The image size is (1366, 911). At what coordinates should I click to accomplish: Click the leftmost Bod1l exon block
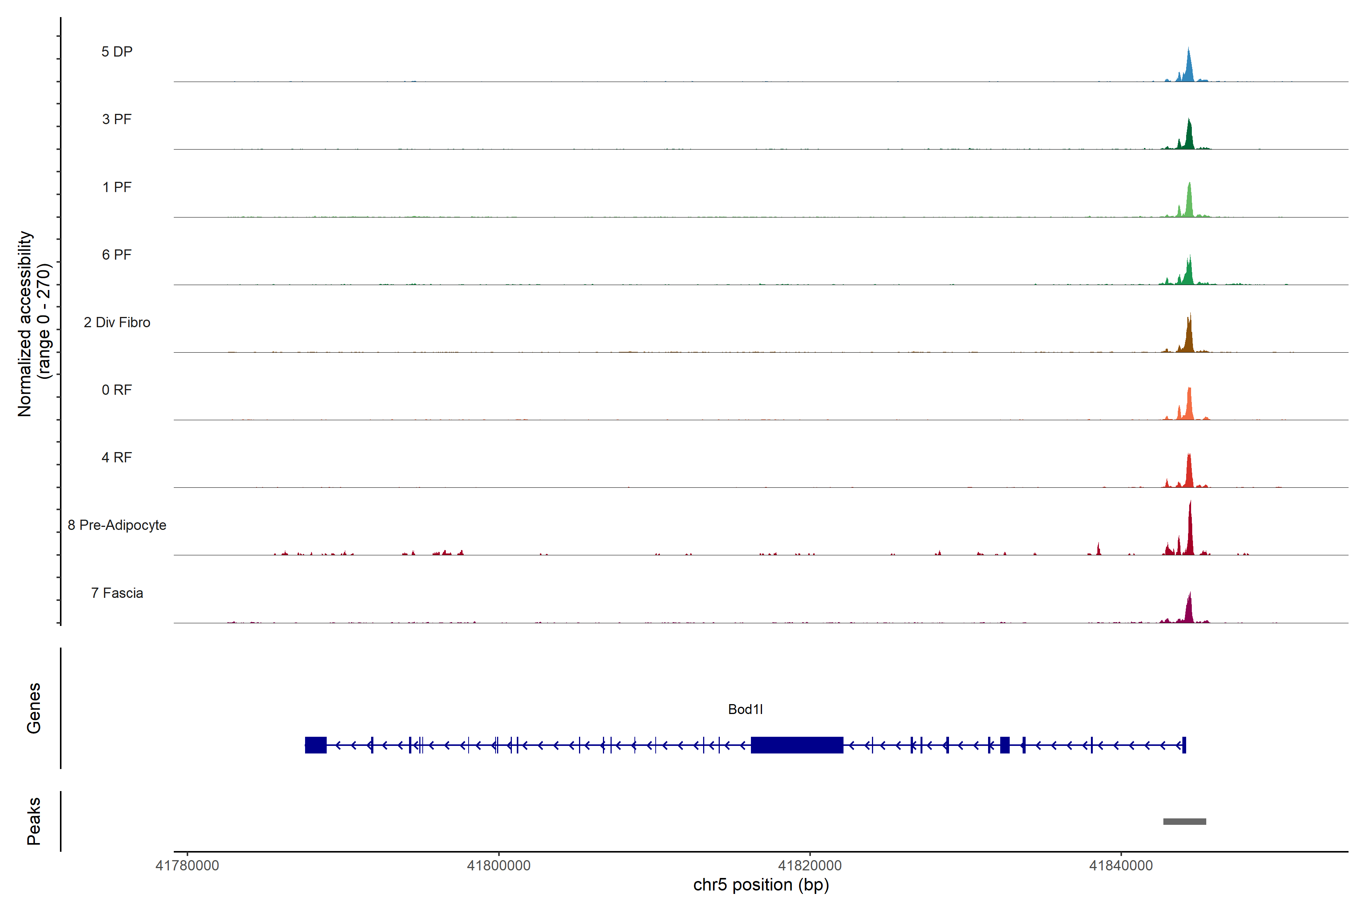click(x=315, y=745)
